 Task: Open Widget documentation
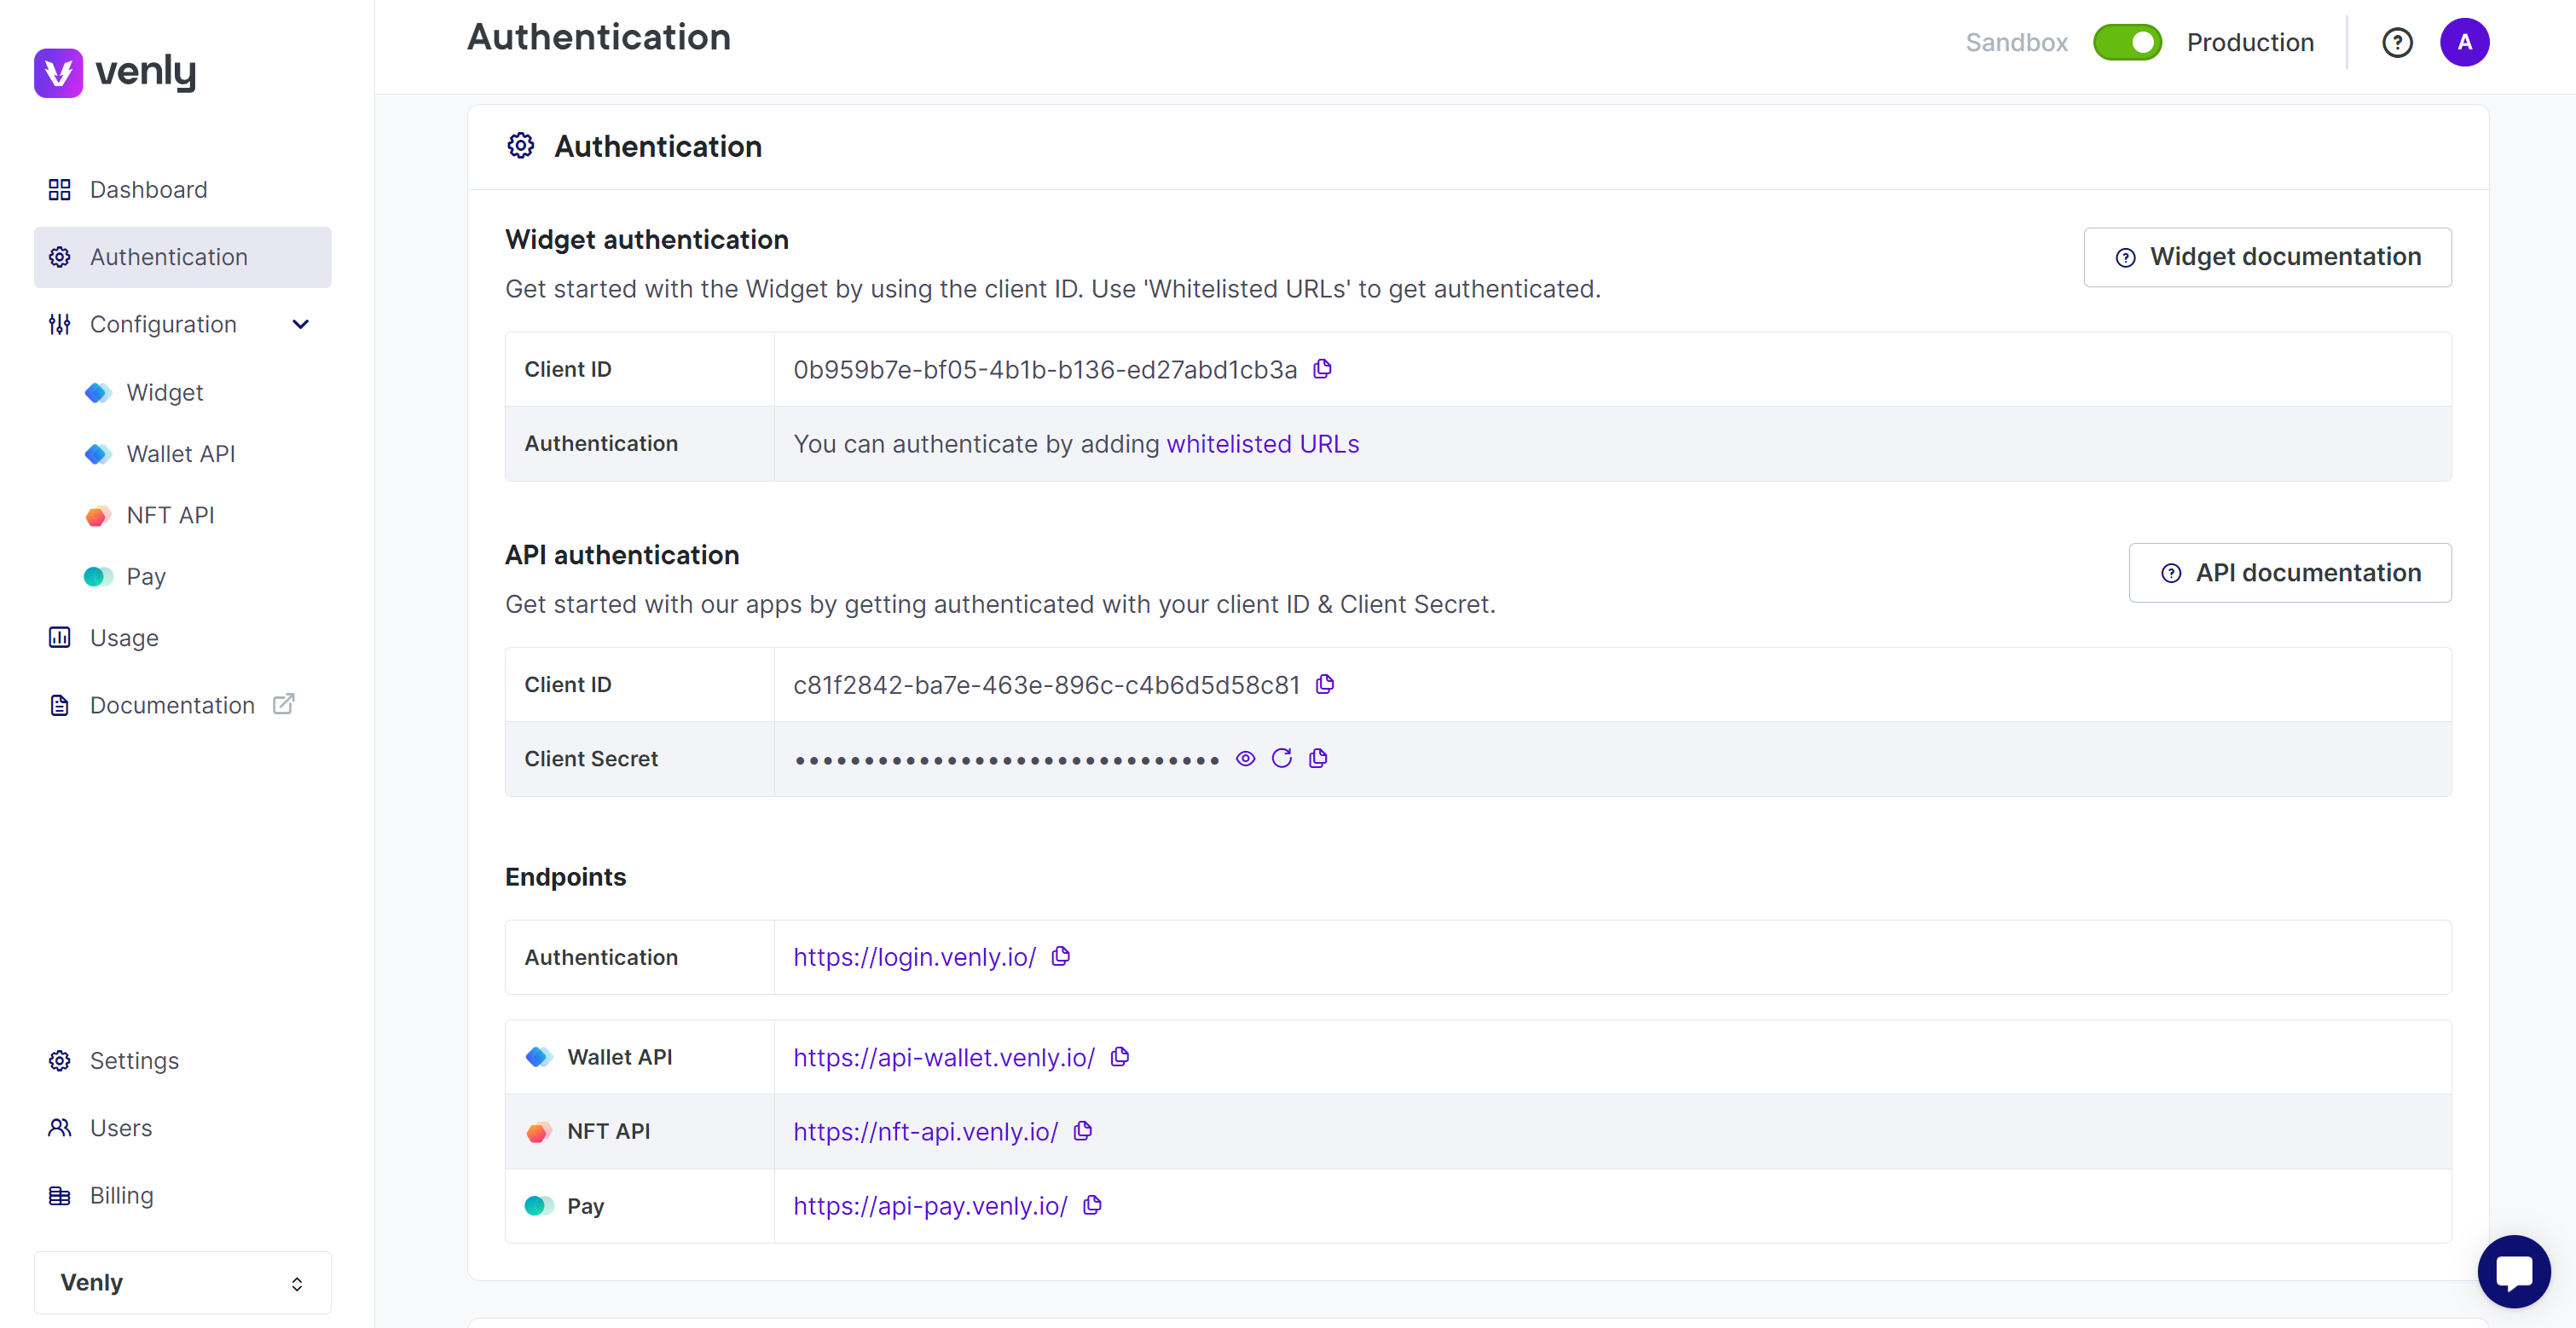coord(2267,257)
